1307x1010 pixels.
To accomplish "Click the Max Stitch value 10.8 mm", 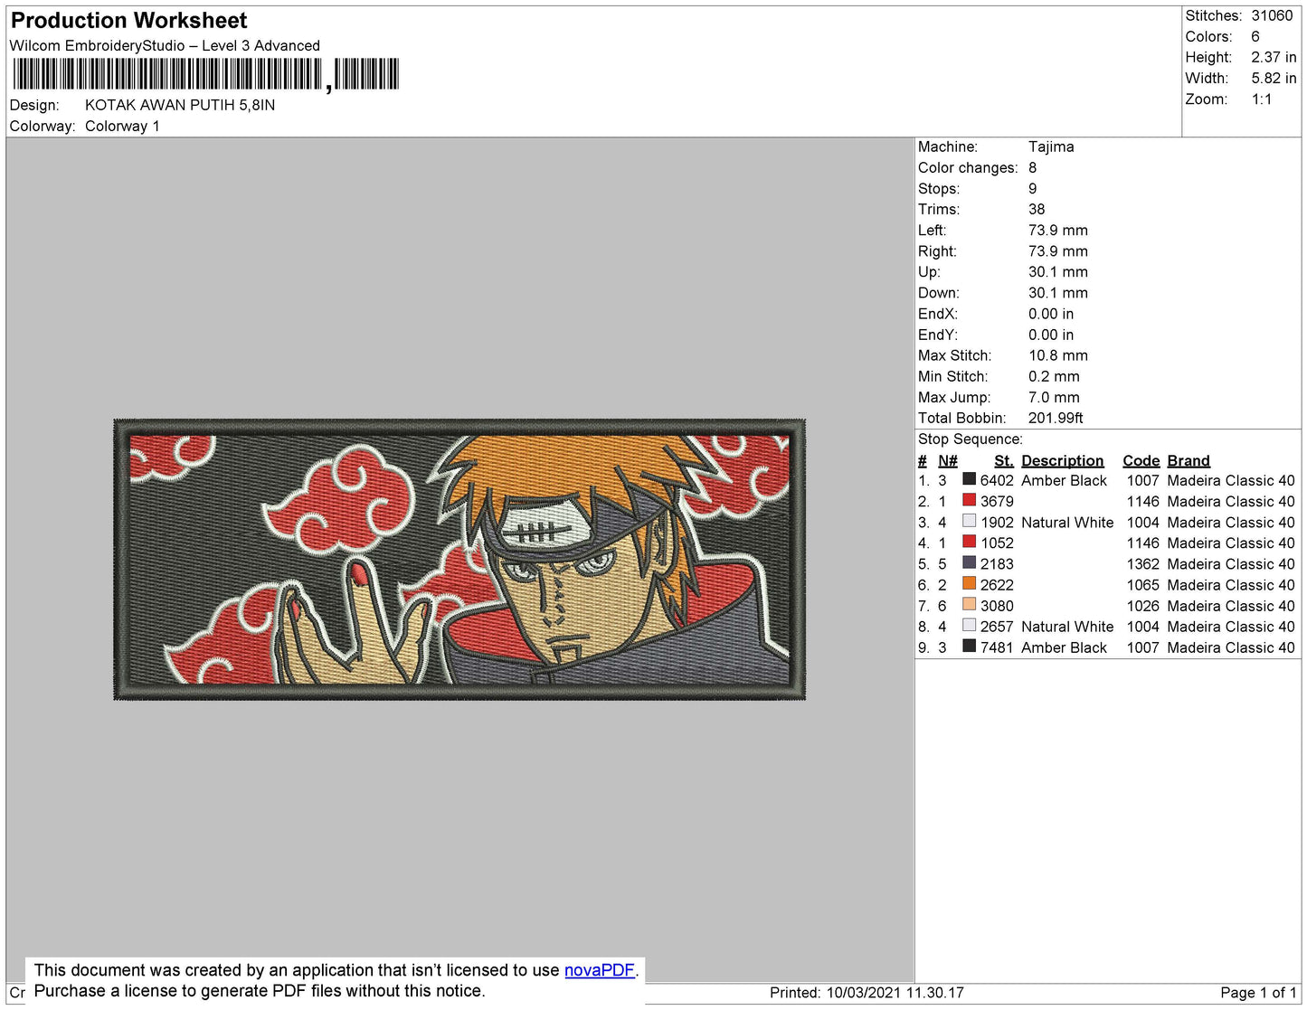I will tap(1058, 355).
